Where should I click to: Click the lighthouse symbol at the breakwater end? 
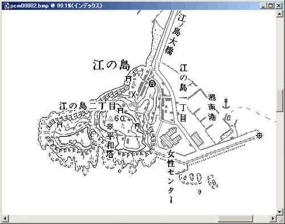(259, 136)
